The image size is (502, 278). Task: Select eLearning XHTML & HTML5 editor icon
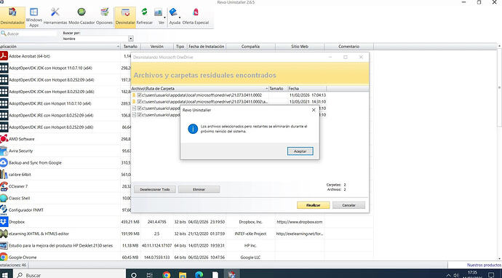pos(4,234)
